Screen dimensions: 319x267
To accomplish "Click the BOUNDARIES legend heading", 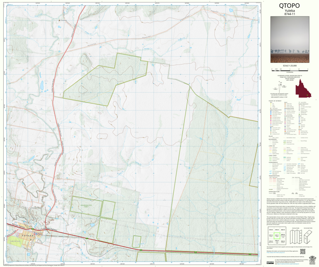I will 273,139.
